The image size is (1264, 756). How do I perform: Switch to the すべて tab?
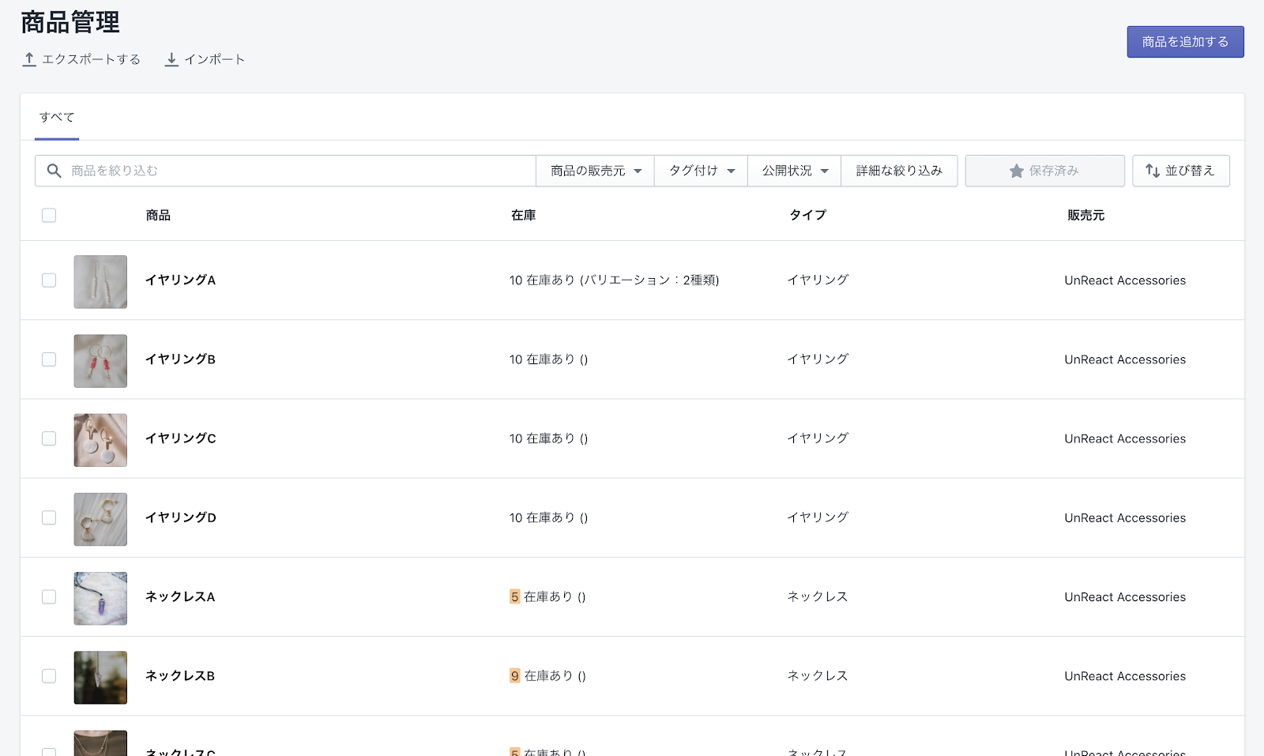point(57,117)
